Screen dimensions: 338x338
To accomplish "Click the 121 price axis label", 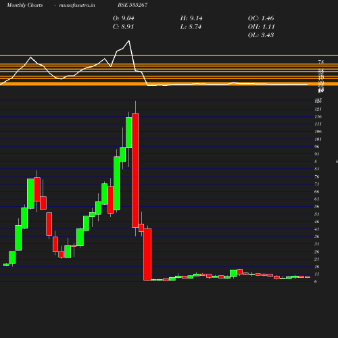I will click(x=318, y=110).
